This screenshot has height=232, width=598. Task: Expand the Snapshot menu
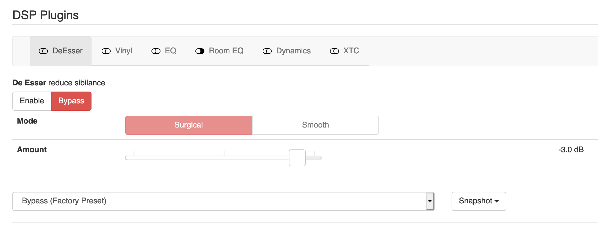pos(479,201)
